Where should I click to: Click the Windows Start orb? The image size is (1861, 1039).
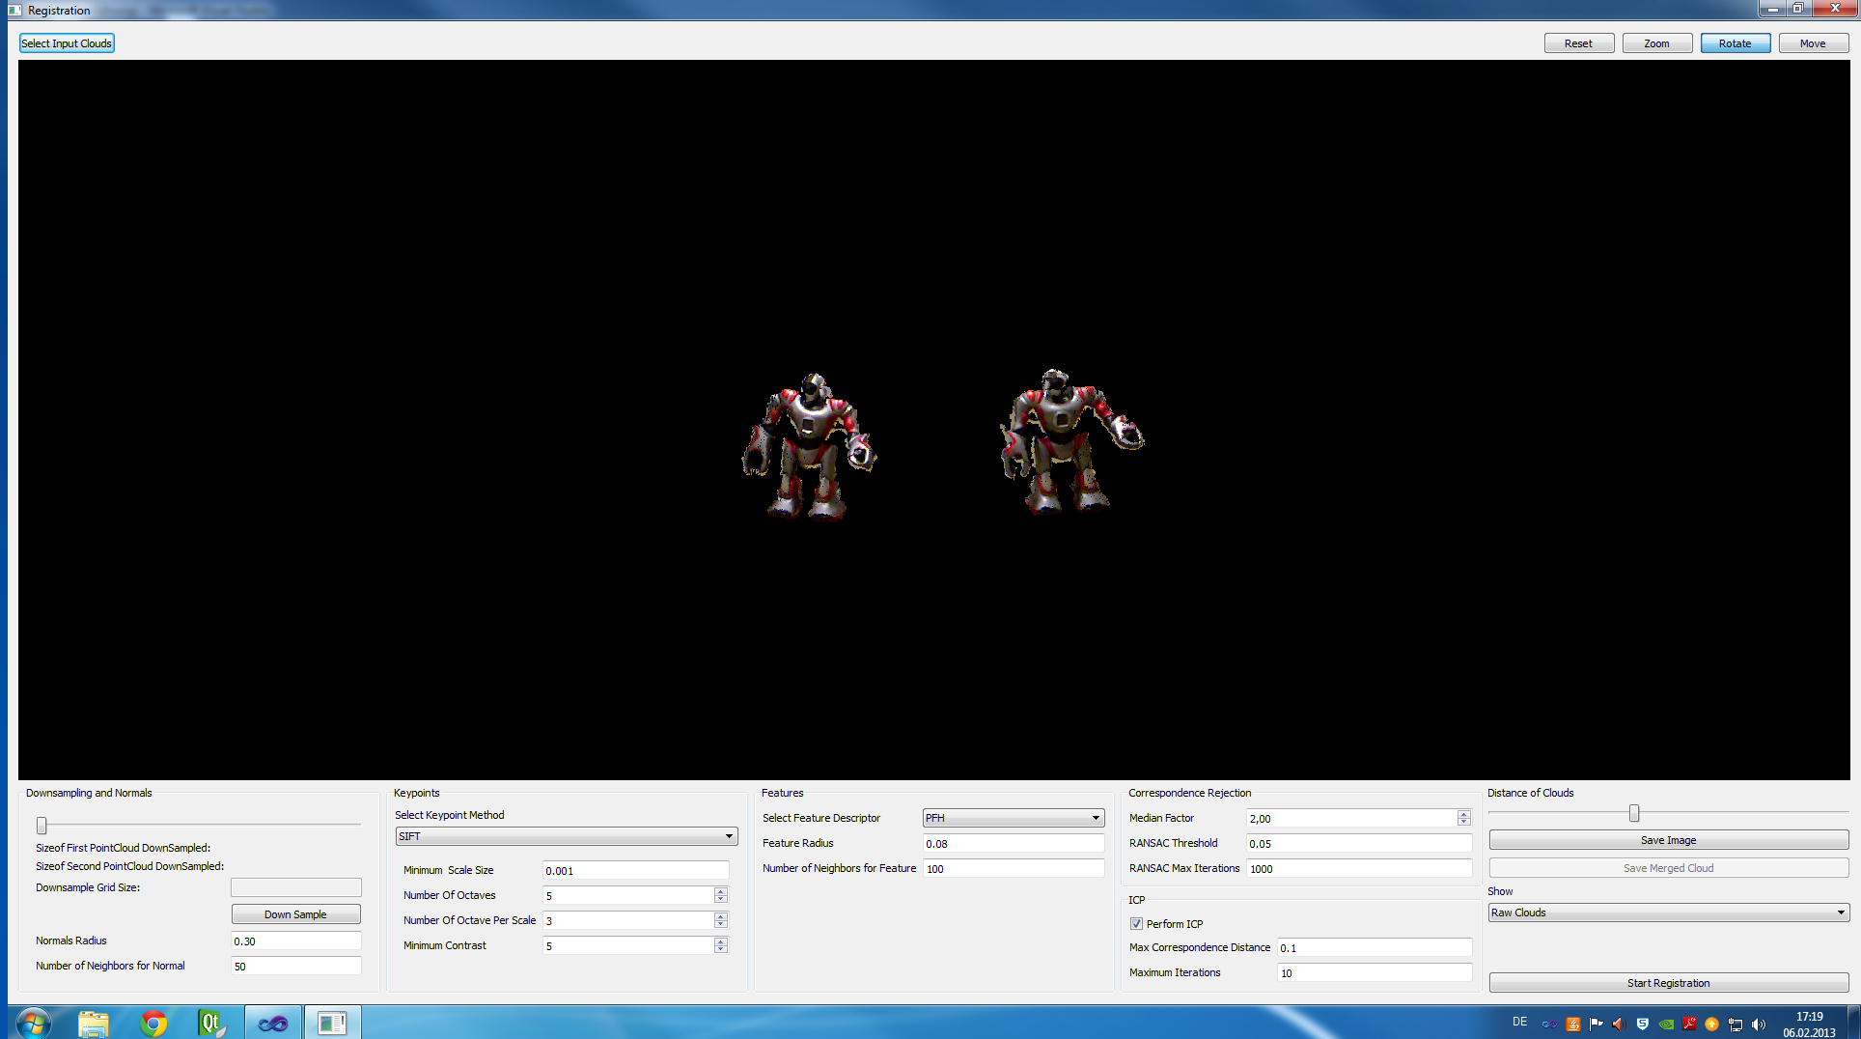point(33,1023)
